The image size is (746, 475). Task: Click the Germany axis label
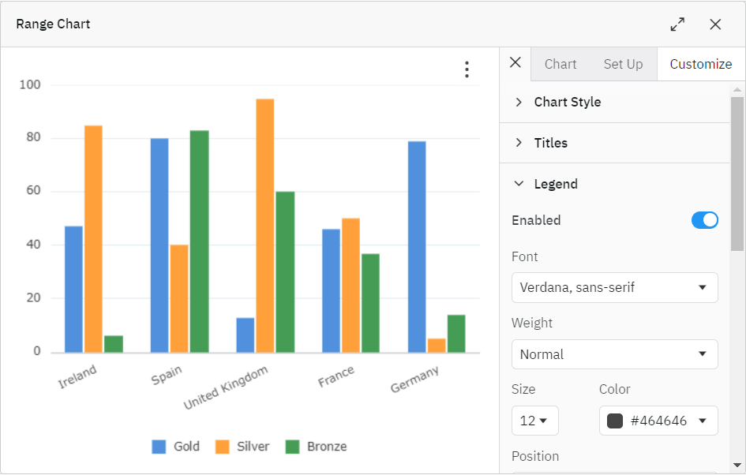(x=414, y=380)
